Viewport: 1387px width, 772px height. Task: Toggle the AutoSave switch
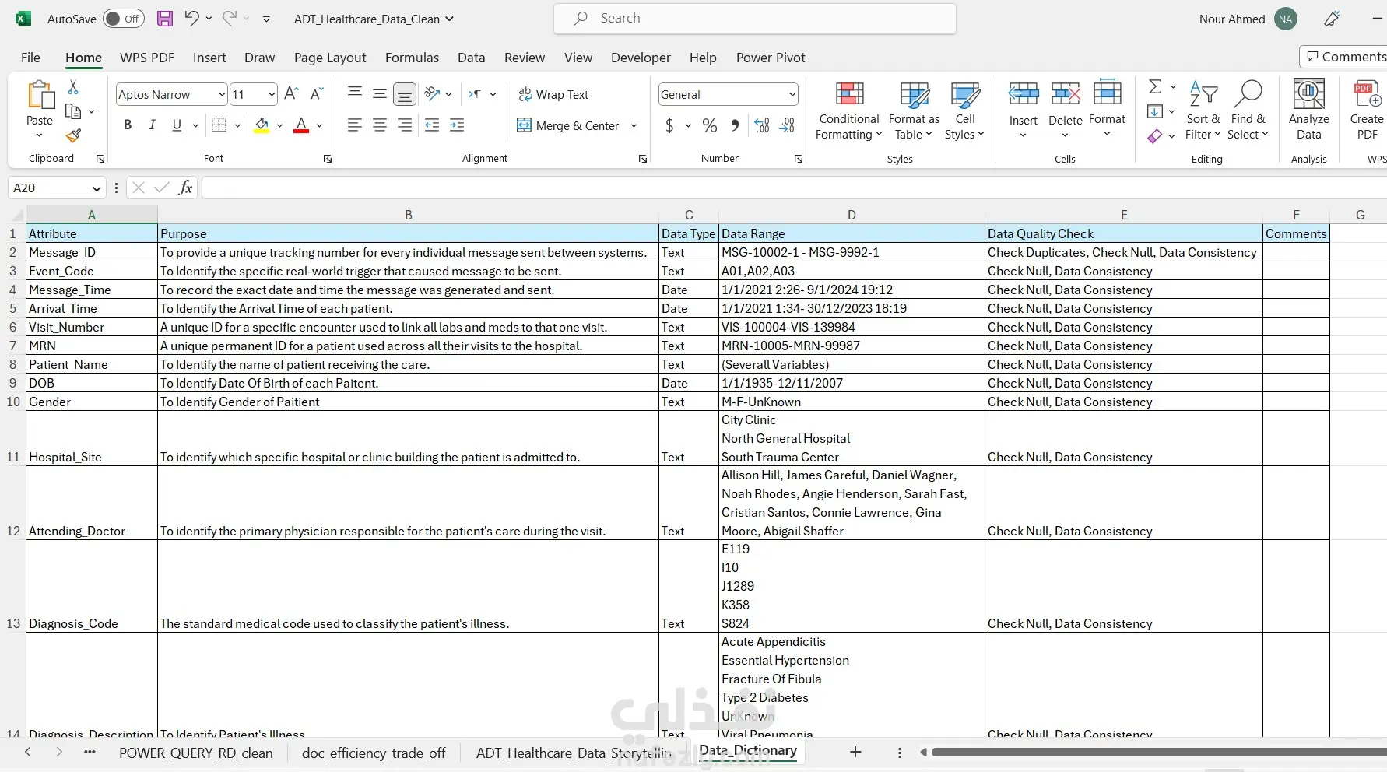pyautogui.click(x=124, y=19)
